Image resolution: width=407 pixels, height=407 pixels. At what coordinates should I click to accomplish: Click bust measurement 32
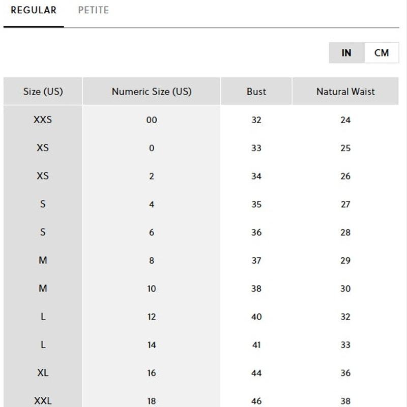click(x=256, y=120)
